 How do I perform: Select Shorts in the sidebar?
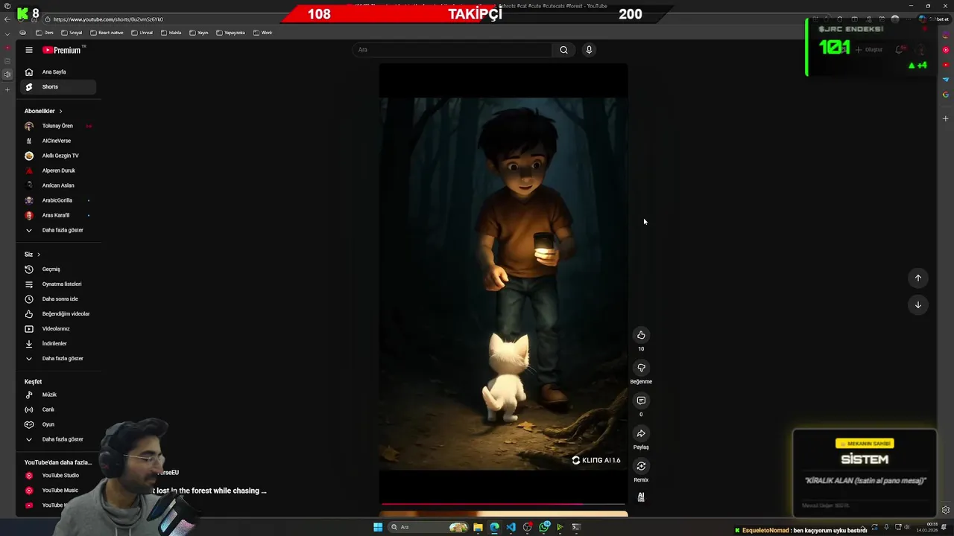pyautogui.click(x=58, y=87)
